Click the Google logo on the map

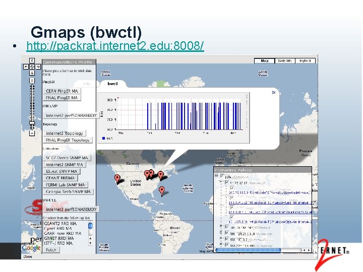pyautogui.click(x=31, y=248)
